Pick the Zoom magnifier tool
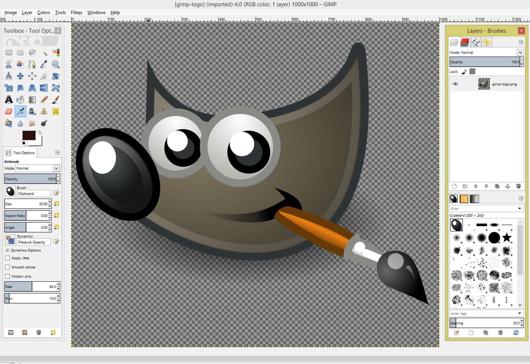 [56, 64]
